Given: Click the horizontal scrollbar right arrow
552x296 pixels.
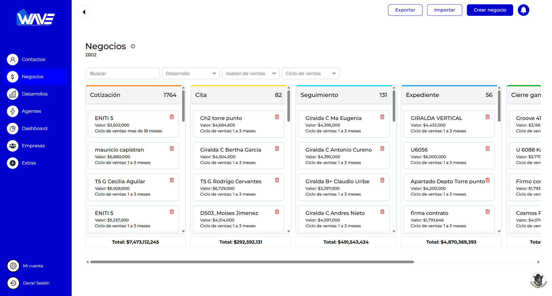Looking at the screenshot, I should (538, 262).
